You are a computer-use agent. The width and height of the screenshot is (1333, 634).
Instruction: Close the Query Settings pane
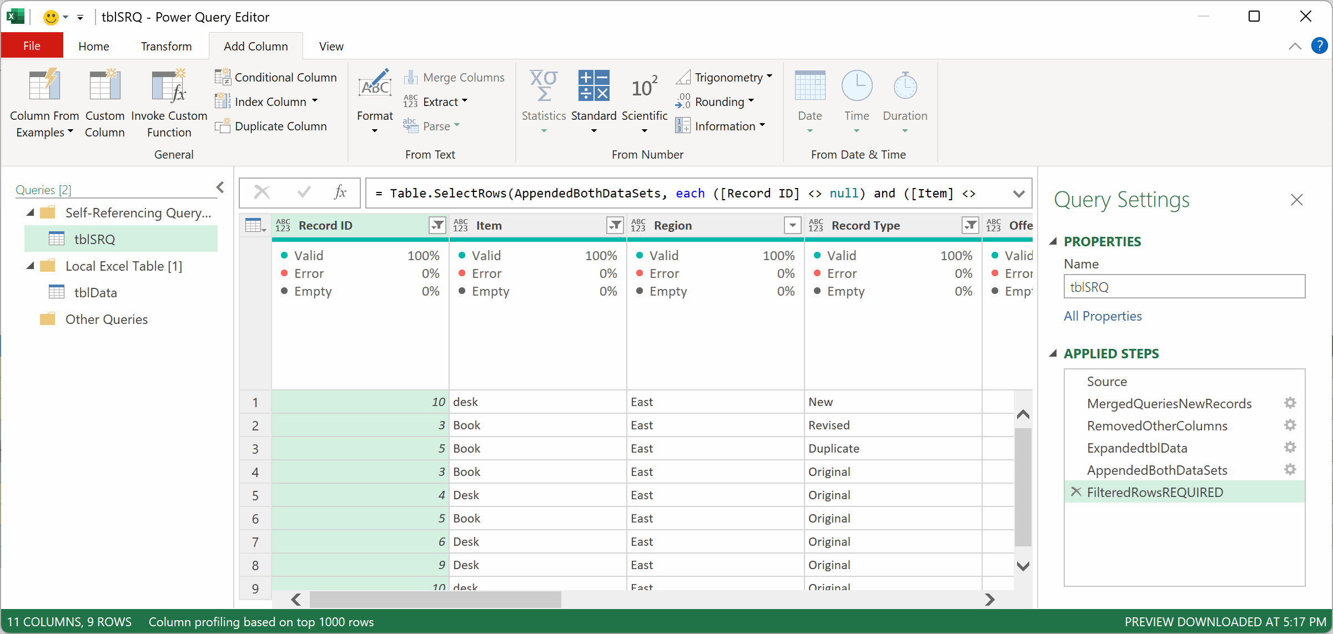[x=1297, y=200]
